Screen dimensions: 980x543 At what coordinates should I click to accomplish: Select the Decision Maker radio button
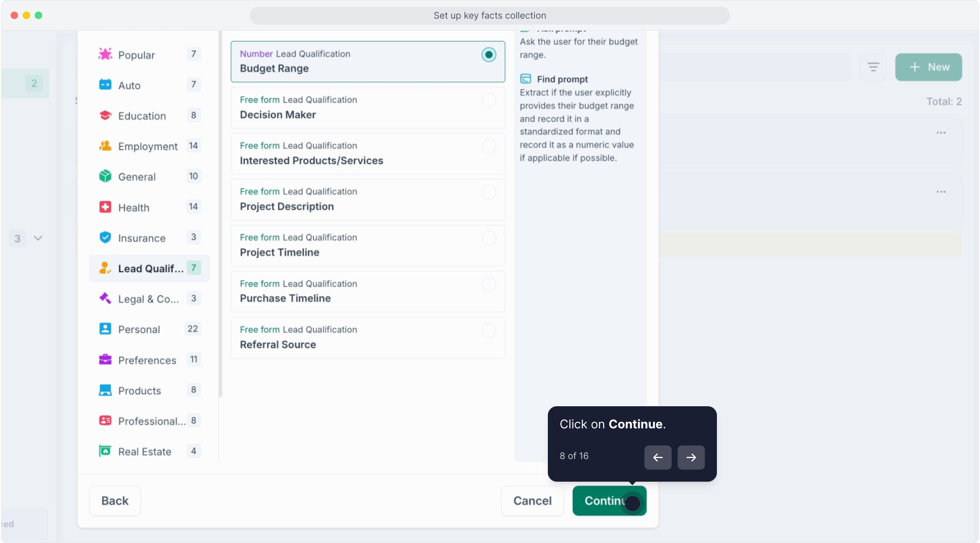click(488, 101)
